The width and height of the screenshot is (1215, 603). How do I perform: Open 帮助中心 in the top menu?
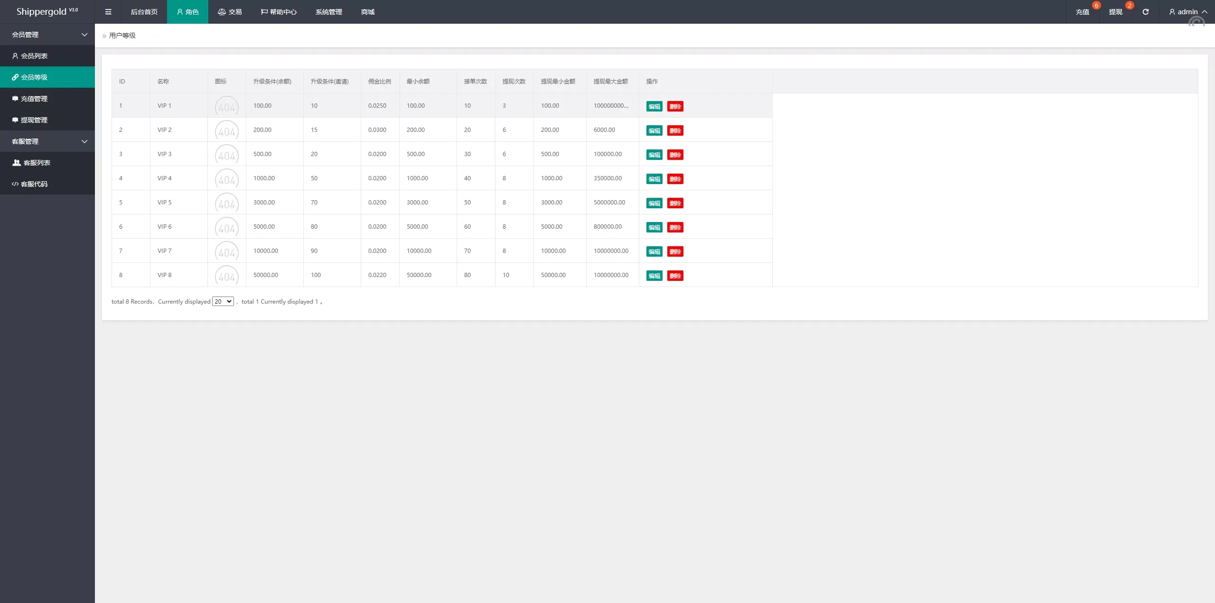point(279,12)
